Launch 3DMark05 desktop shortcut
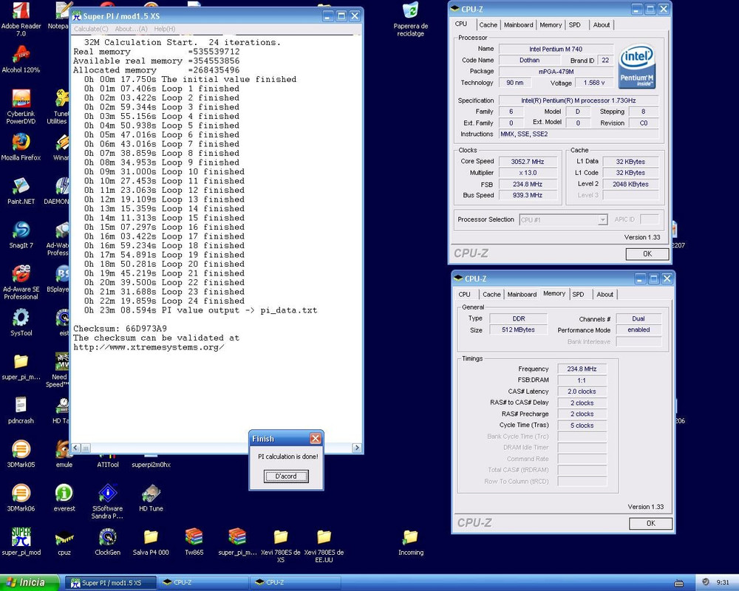 [x=21, y=454]
